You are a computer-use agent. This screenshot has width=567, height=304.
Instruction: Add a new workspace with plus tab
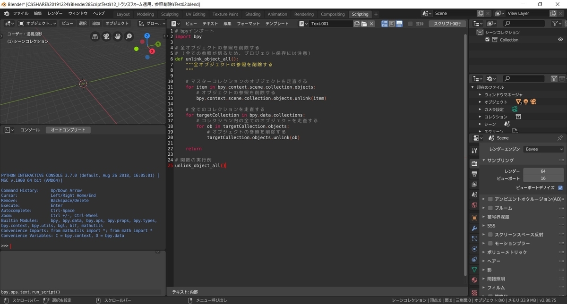coord(376,14)
